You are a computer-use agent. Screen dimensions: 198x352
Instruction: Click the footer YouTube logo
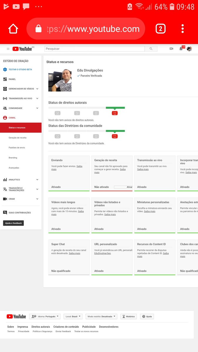click(x=16, y=317)
